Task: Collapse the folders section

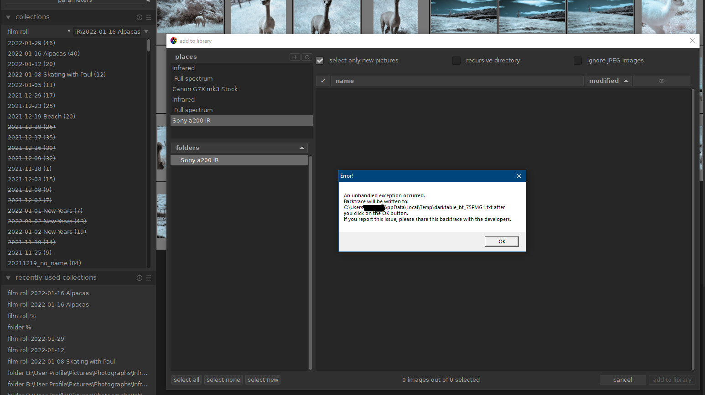Action: tap(302, 148)
